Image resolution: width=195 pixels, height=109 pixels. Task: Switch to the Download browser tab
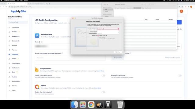(17, 4)
